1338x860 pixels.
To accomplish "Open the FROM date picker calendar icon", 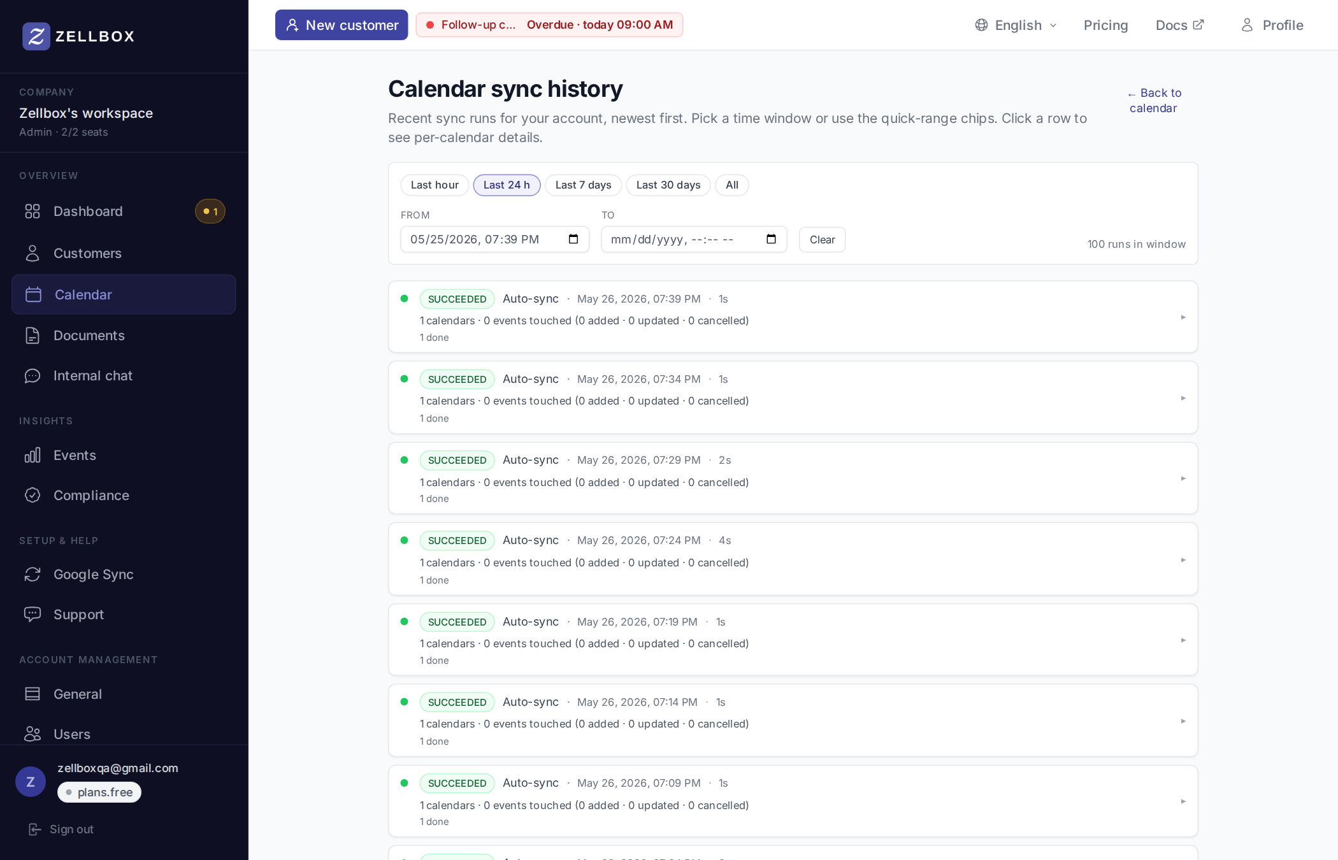I will pyautogui.click(x=573, y=239).
